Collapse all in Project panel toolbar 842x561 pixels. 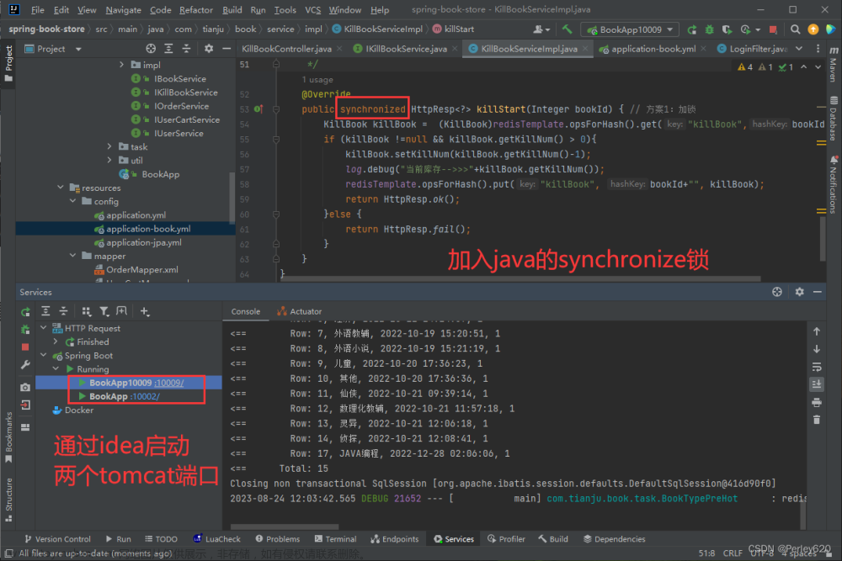click(x=186, y=49)
